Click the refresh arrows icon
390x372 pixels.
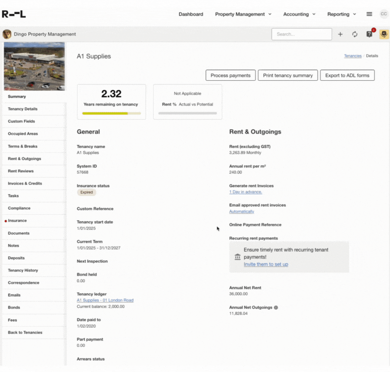tap(355, 34)
